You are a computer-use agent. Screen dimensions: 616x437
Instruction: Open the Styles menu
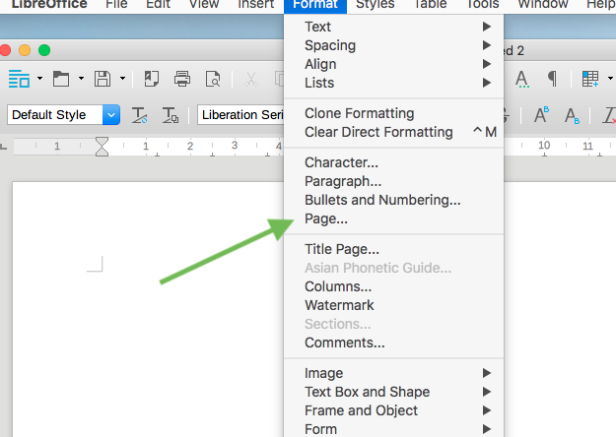coord(375,5)
